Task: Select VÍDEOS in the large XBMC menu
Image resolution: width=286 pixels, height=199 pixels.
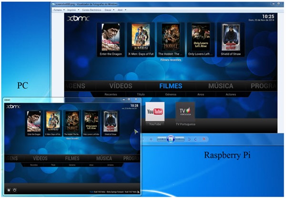Action: pyautogui.click(x=121, y=86)
